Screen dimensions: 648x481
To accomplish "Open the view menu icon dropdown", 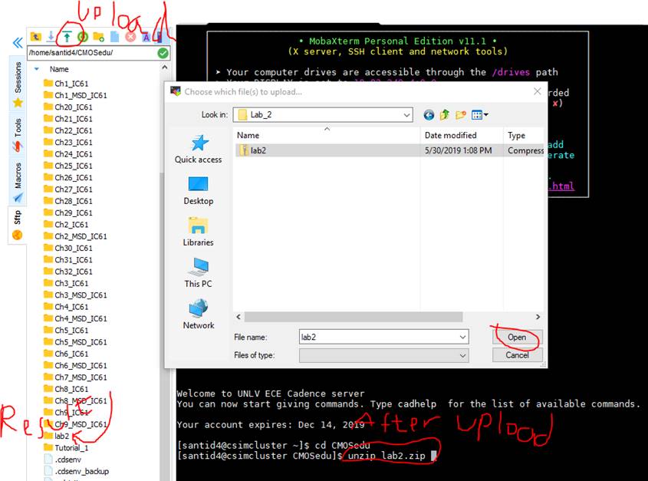I will point(479,115).
